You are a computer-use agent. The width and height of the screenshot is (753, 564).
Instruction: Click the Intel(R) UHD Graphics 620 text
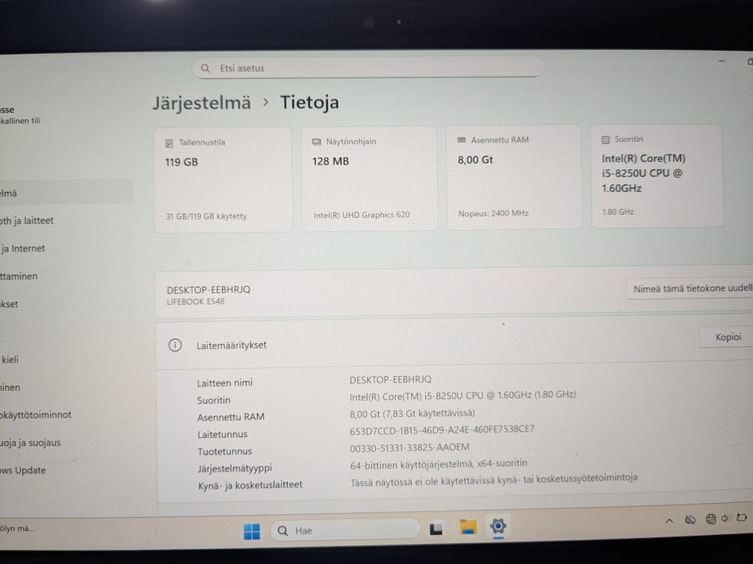point(362,215)
